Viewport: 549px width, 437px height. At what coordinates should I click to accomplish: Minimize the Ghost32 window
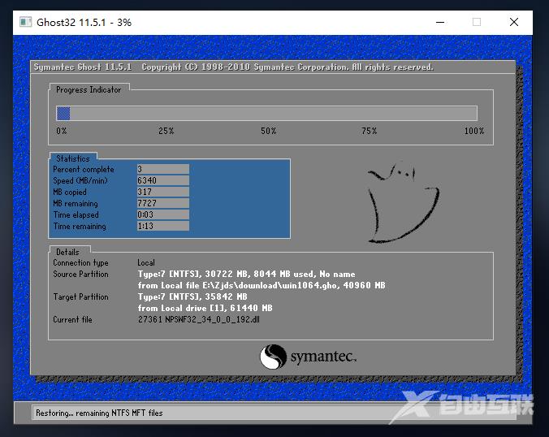(x=439, y=22)
